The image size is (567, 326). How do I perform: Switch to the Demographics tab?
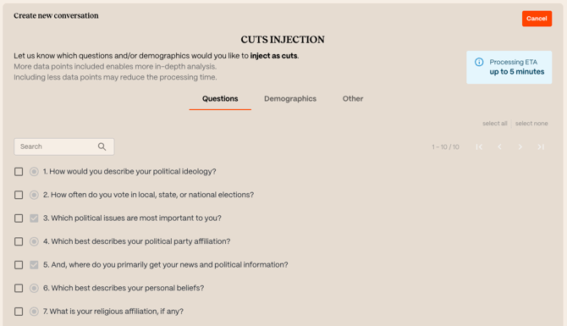pyautogui.click(x=290, y=99)
